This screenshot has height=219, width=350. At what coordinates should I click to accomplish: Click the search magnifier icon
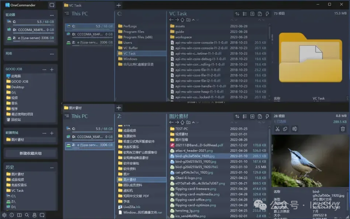coord(27,215)
